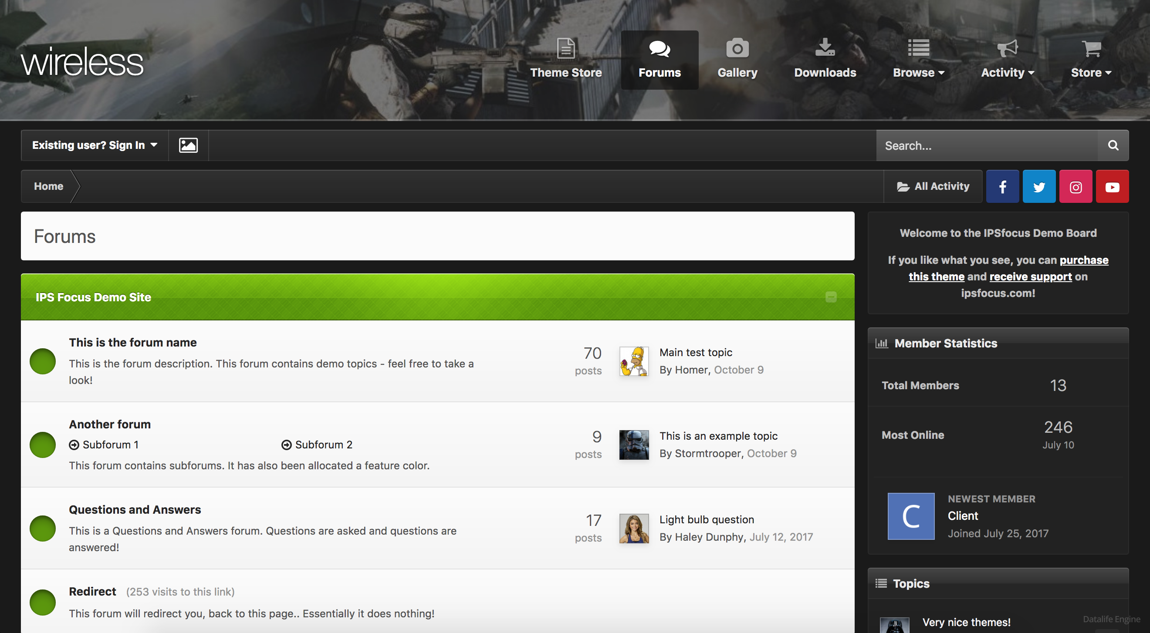
Task: Click the '70 posts' count
Action: (589, 361)
